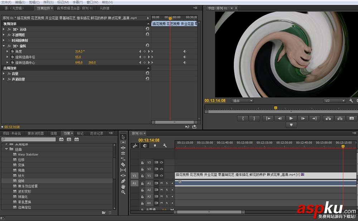Reset the 旋转 effect parameters
Viewport: 358px width, 221px height.
click(x=147, y=45)
